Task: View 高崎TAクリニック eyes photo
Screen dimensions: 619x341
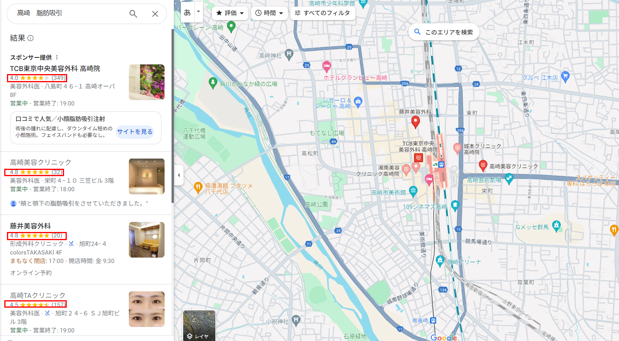Action: [147, 309]
